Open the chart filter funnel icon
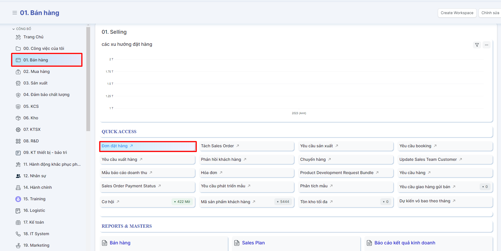 [x=477, y=45]
